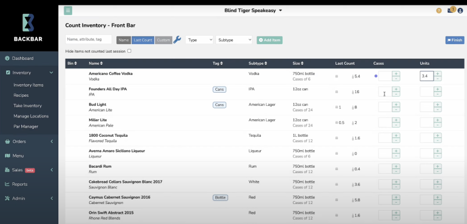
Task: Toggle the hamburger sidebar menu button
Action: [68, 11]
